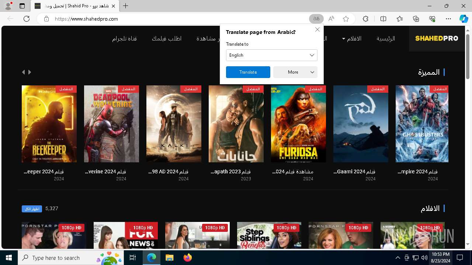The width and height of the screenshot is (472, 265).
Task: Open the Furiosa movie poster
Action: pyautogui.click(x=298, y=124)
